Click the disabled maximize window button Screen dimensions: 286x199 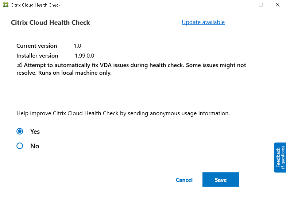click(261, 5)
